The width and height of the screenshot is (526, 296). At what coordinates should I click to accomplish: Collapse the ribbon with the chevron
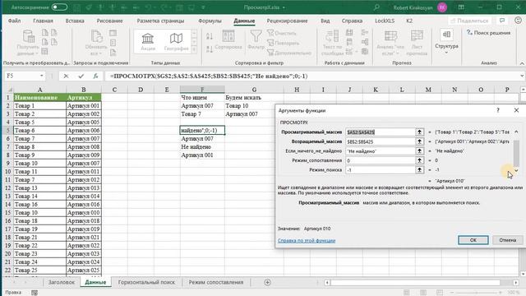(522, 63)
